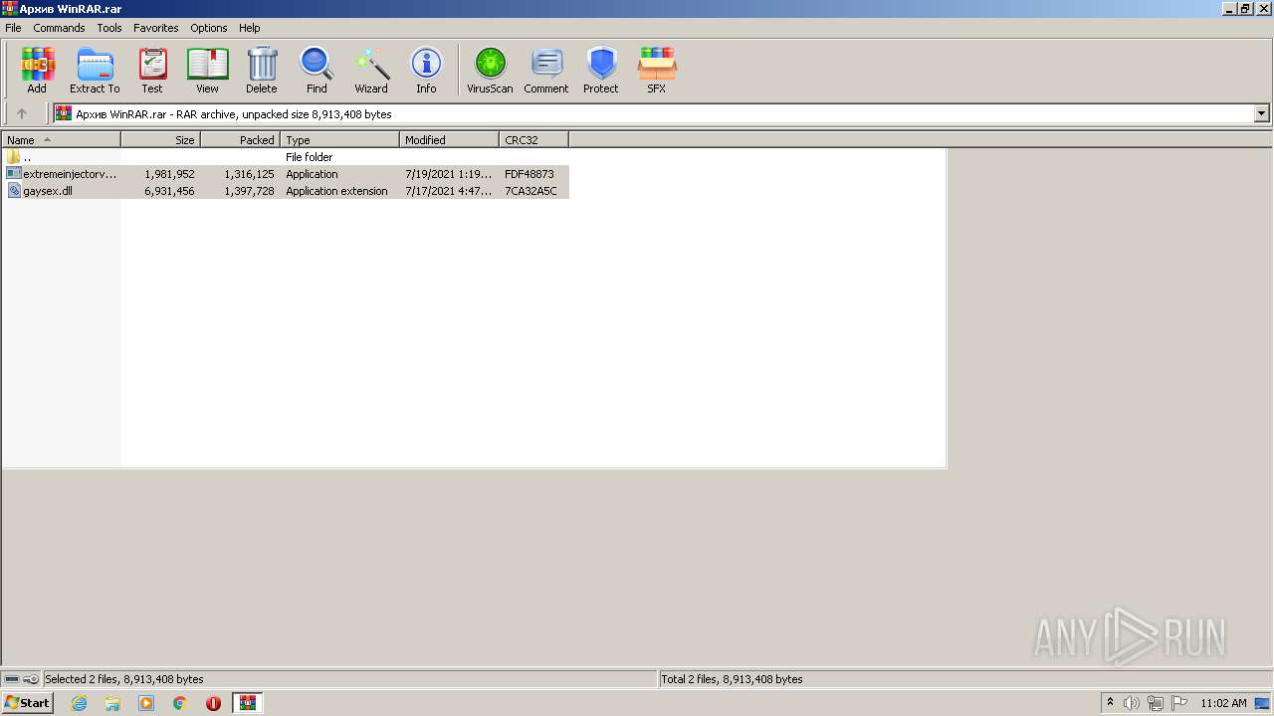Run the VirusScan tool
This screenshot has height=716, width=1274.
pos(490,65)
